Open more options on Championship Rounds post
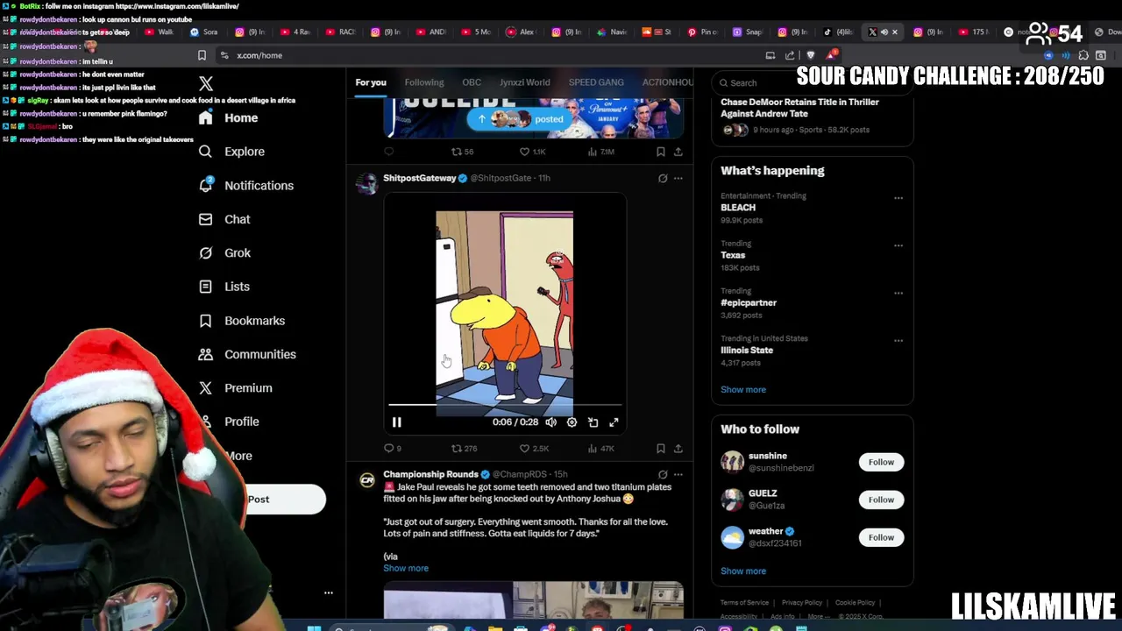 [x=678, y=475]
